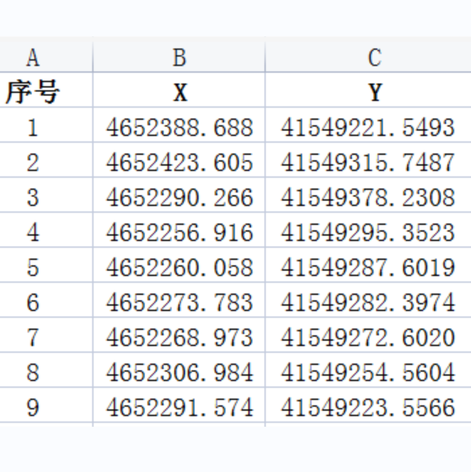Viewport: 471px width, 472px height.
Task: Click the Y header cell
Action: [x=369, y=90]
